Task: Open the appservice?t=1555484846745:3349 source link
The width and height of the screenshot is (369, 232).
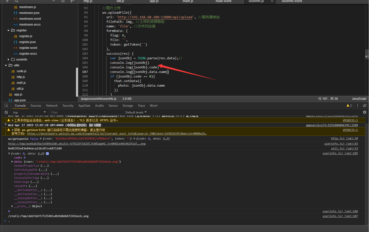Action: (x=332, y=125)
